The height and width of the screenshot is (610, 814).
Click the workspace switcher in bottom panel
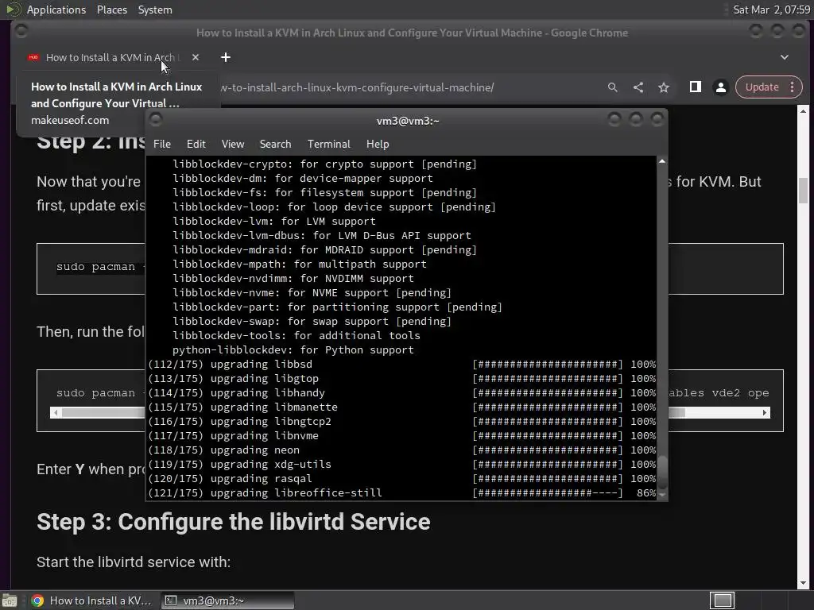click(722, 600)
